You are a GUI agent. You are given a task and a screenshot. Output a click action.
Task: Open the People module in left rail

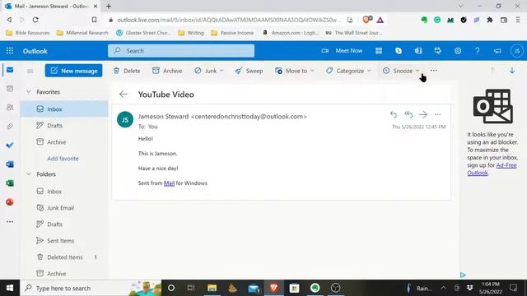tap(10, 108)
